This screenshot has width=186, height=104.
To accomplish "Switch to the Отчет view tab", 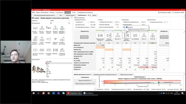I will point(74,12).
